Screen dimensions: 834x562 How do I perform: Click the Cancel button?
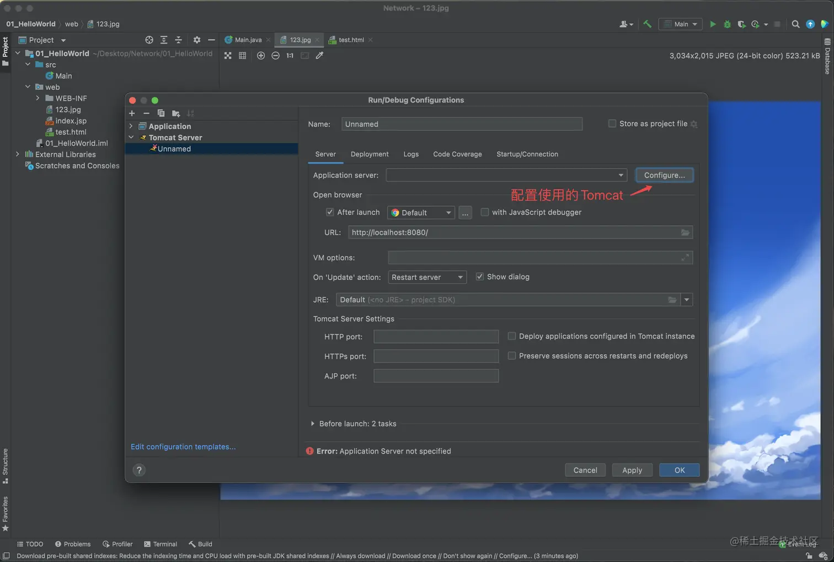[x=585, y=470]
